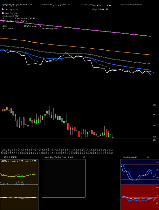Click the 'ADX & MACD' panel title

tap(10, 157)
